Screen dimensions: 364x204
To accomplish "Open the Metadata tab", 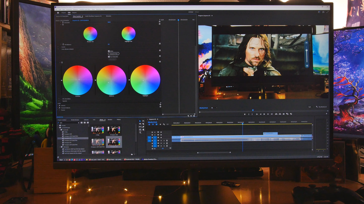I will click(109, 16).
